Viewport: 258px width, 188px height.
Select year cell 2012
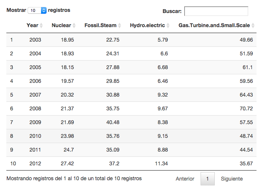tap(35, 164)
